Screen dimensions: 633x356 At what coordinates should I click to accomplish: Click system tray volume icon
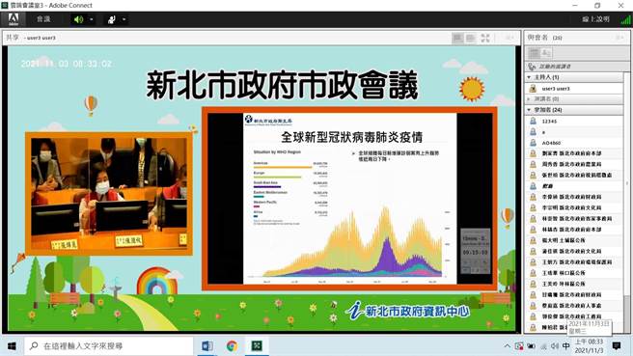[555, 346]
